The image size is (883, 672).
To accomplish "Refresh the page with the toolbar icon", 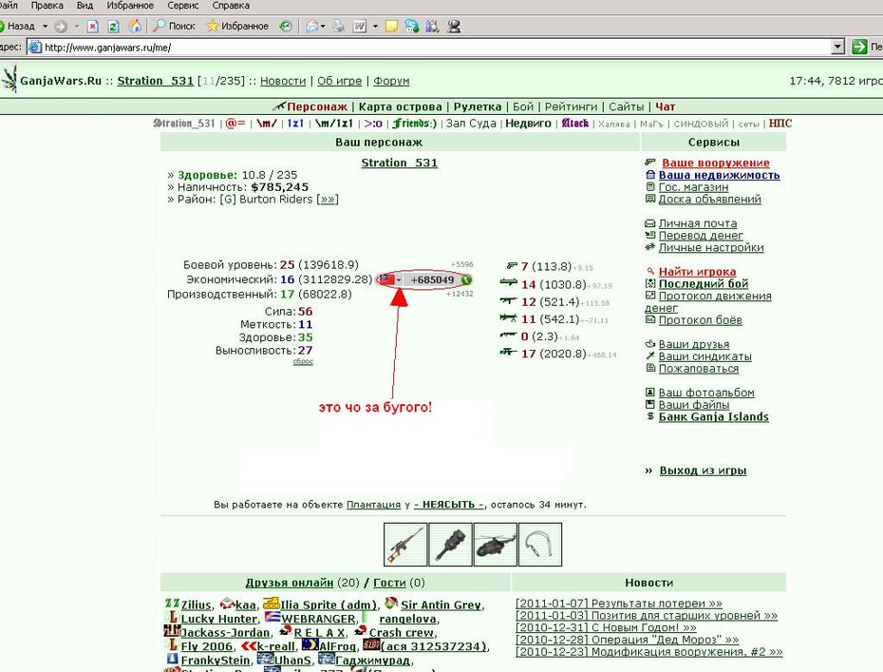I will [x=113, y=26].
